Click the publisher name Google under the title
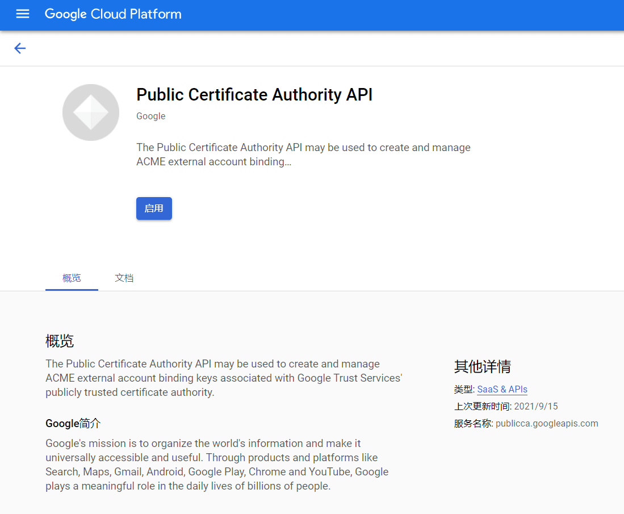Screen dimensions: 624x514 tap(151, 116)
